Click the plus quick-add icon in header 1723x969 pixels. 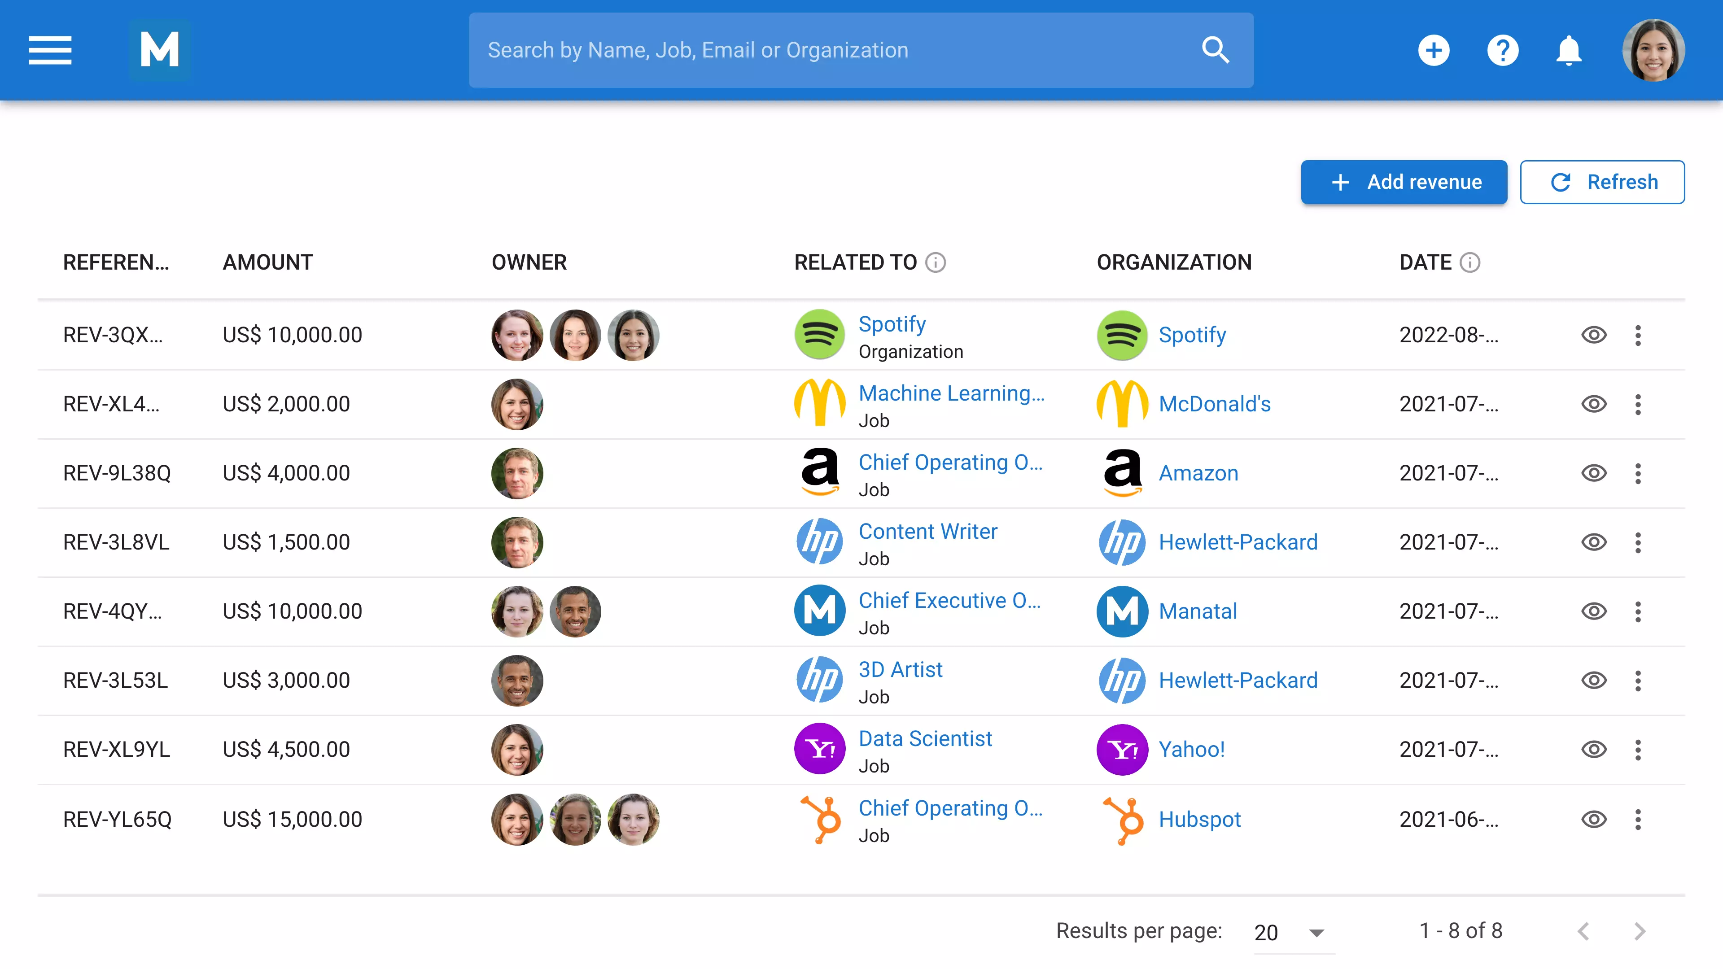point(1434,50)
